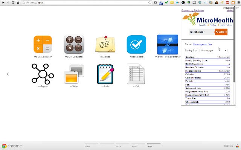Go to previous apps page arrow

(8, 74)
